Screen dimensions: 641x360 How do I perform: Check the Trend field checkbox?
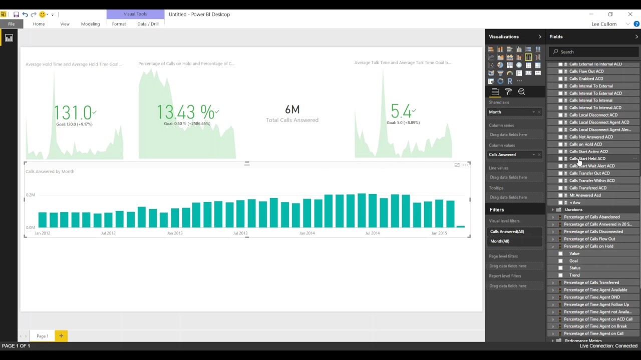560,275
